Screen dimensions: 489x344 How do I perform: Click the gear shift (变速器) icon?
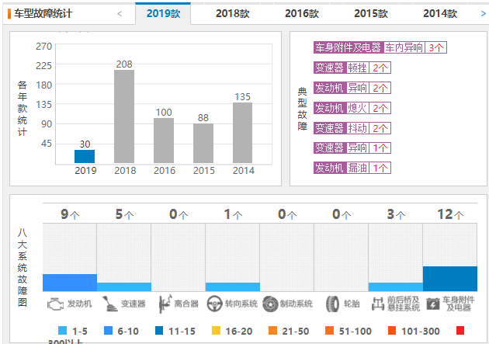(x=109, y=304)
